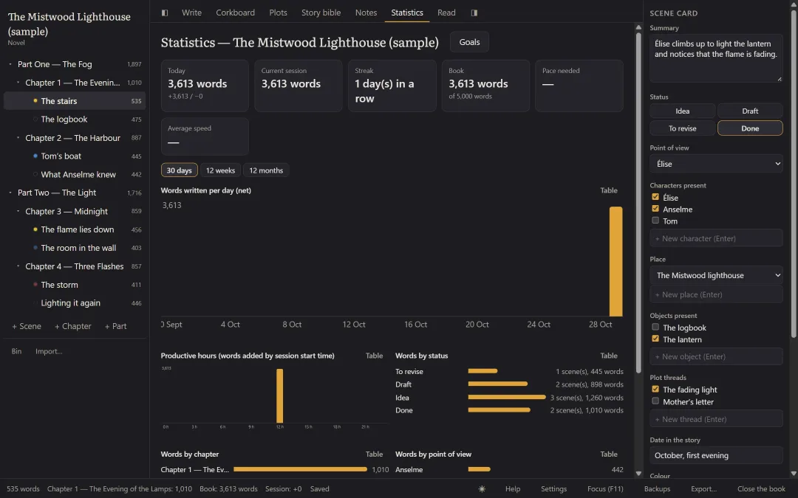Open the Story bible tab
Screen dimensions: 798x498
pos(321,13)
